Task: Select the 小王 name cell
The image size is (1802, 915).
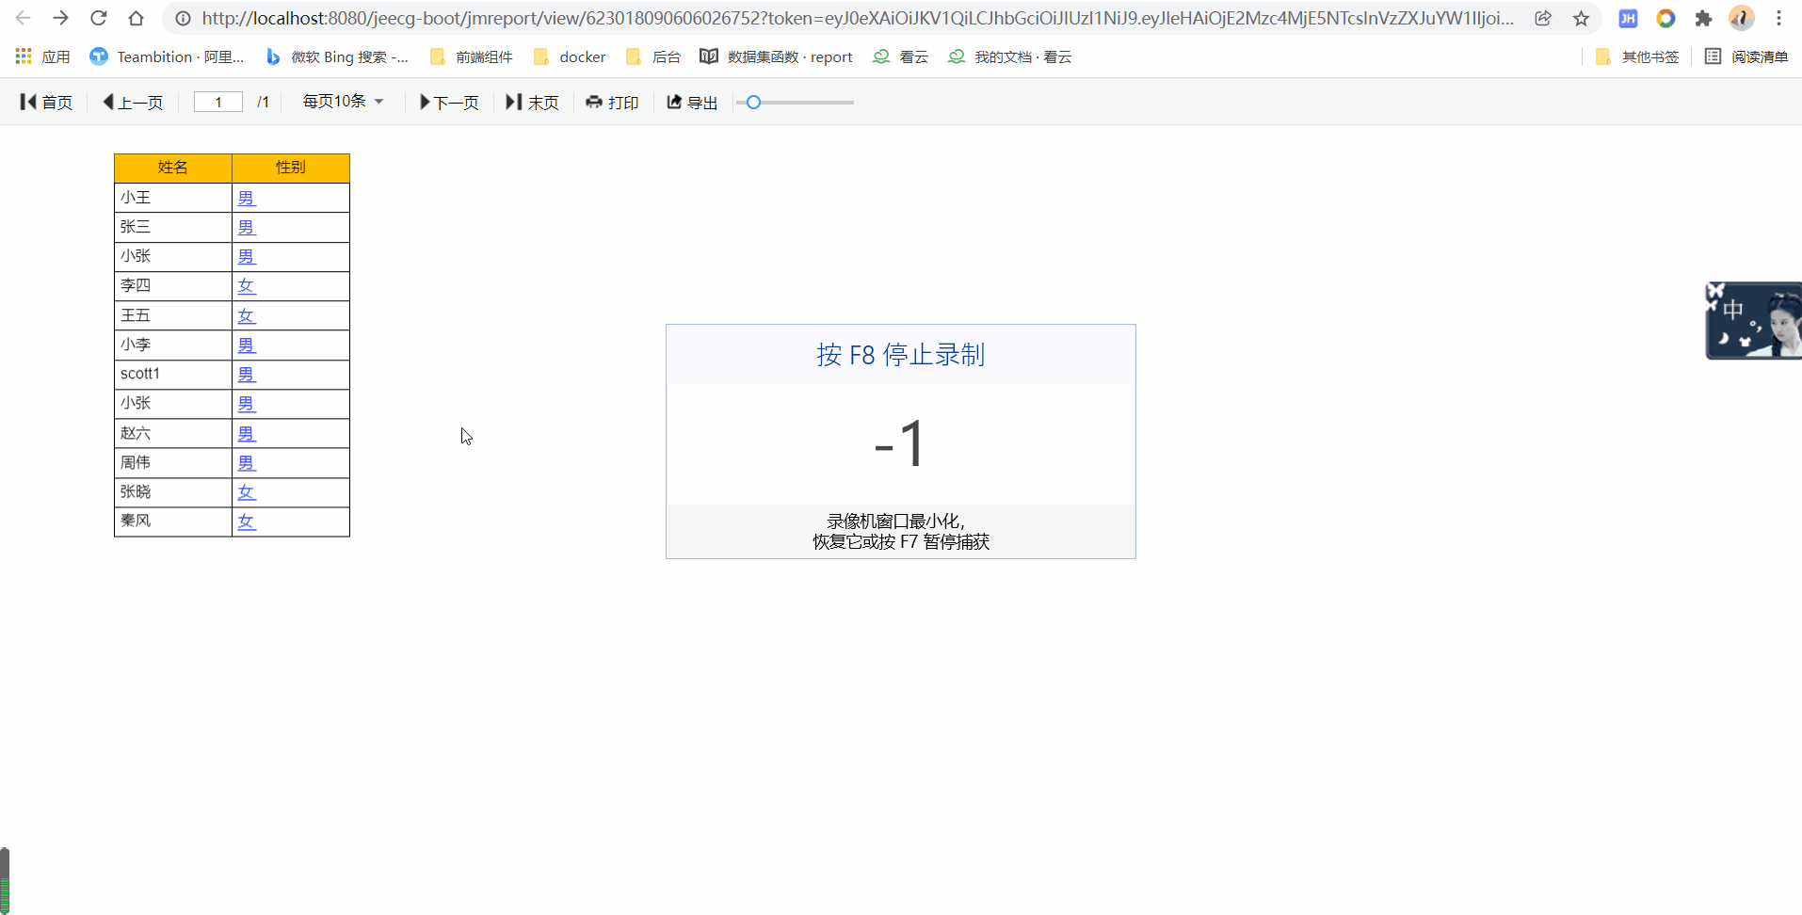Action: tap(173, 198)
